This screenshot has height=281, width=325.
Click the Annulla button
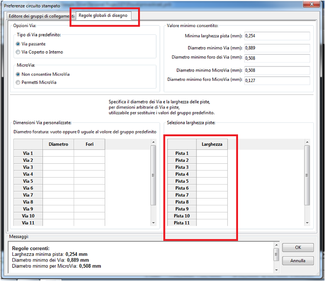(x=298, y=261)
